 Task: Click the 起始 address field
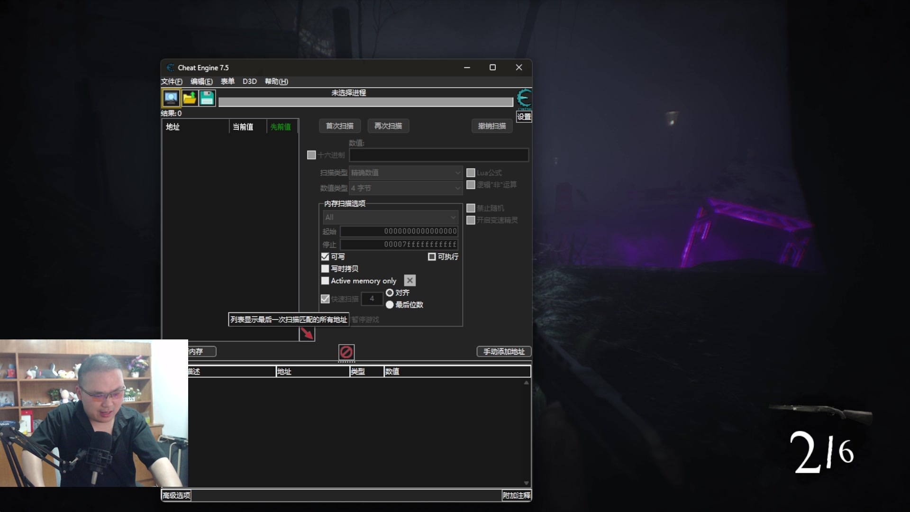[399, 231]
